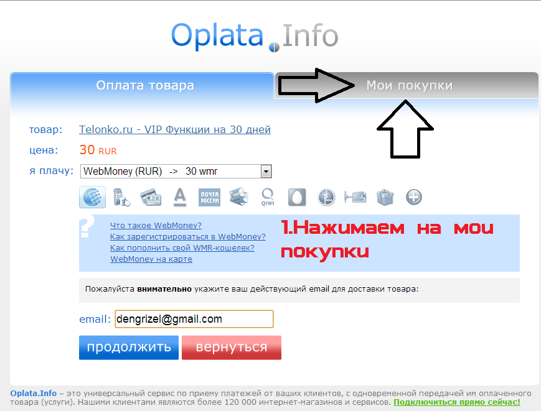Choose the QIWI payment icon

[x=268, y=197]
